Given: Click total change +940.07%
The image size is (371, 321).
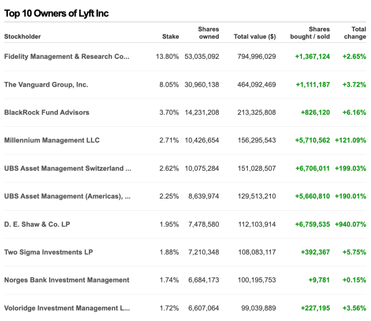Looking at the screenshot, I should [351, 224].
